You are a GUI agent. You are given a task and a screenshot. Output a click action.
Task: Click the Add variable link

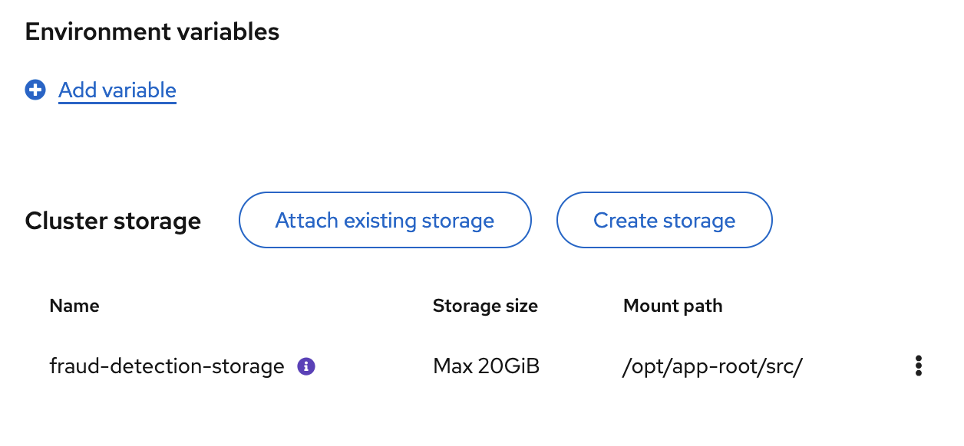[x=117, y=90]
